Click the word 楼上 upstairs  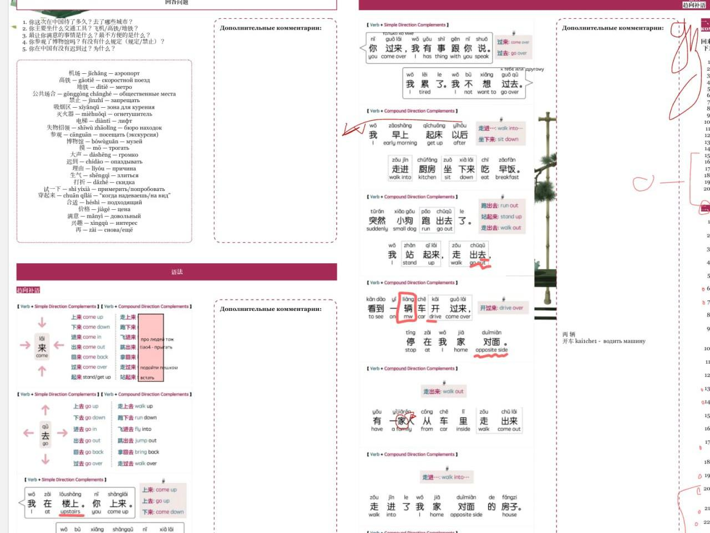(70, 503)
